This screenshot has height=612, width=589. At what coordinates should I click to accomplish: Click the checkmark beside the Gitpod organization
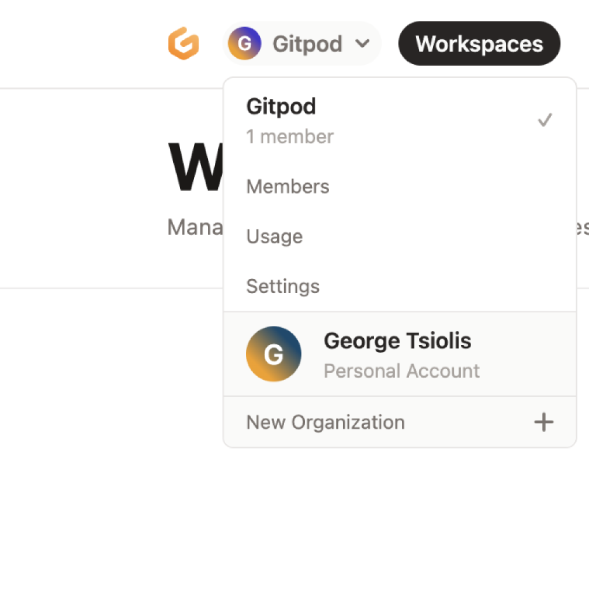tap(545, 120)
